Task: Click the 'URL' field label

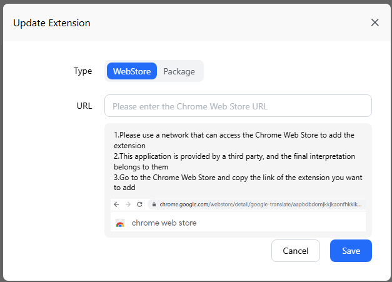Action: [x=84, y=106]
